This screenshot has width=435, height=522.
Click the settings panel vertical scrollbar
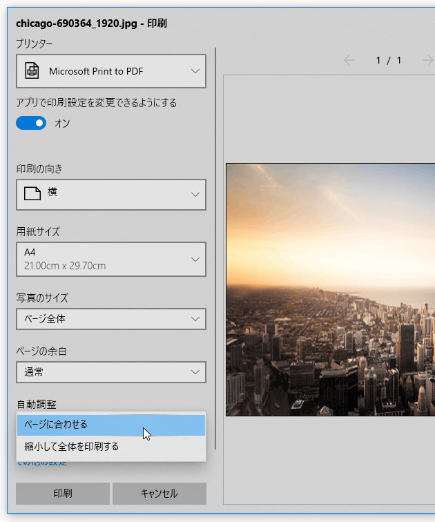pyautogui.click(x=215, y=249)
